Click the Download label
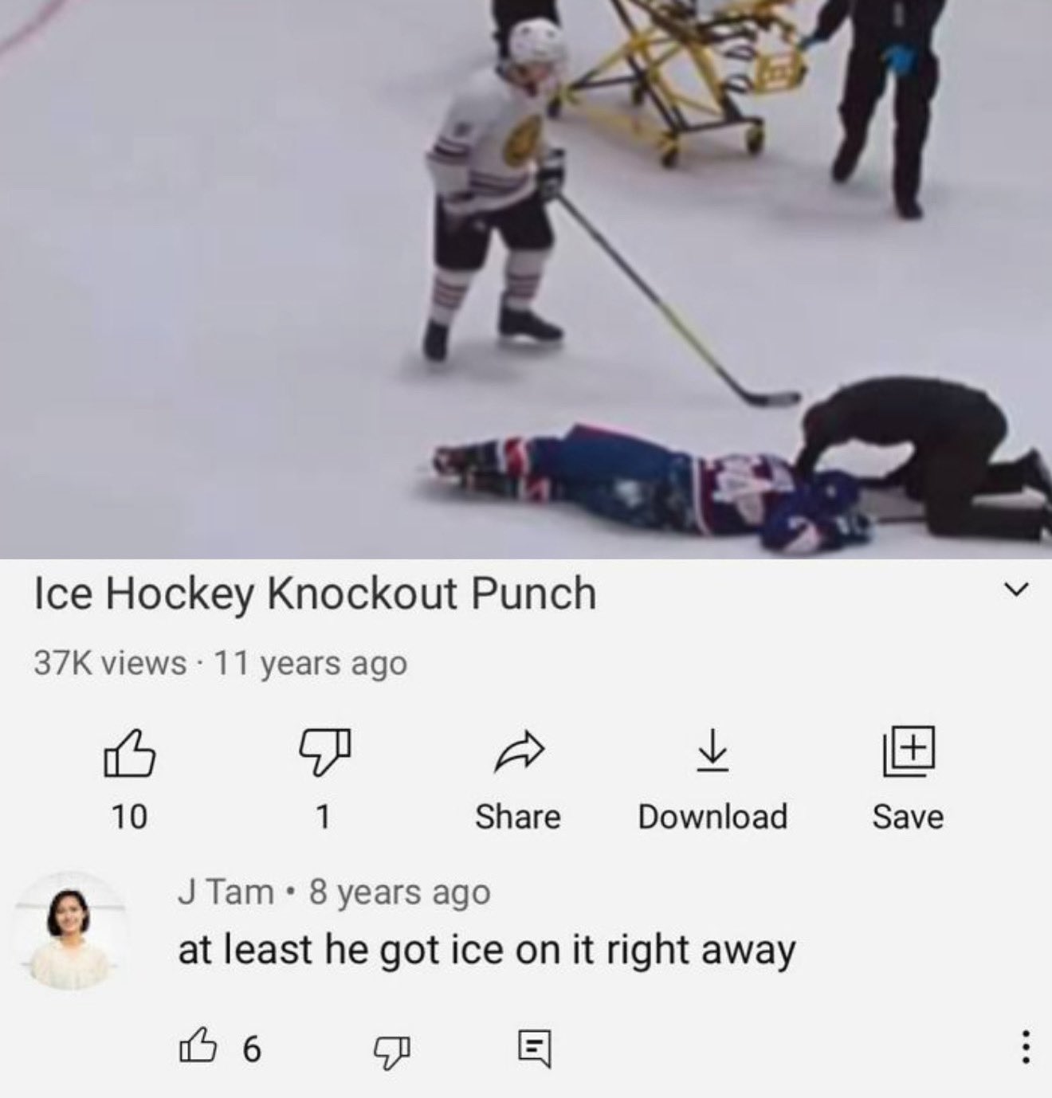 pyautogui.click(x=712, y=817)
